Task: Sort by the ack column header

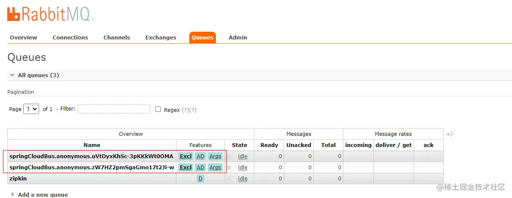Action: pos(428,145)
